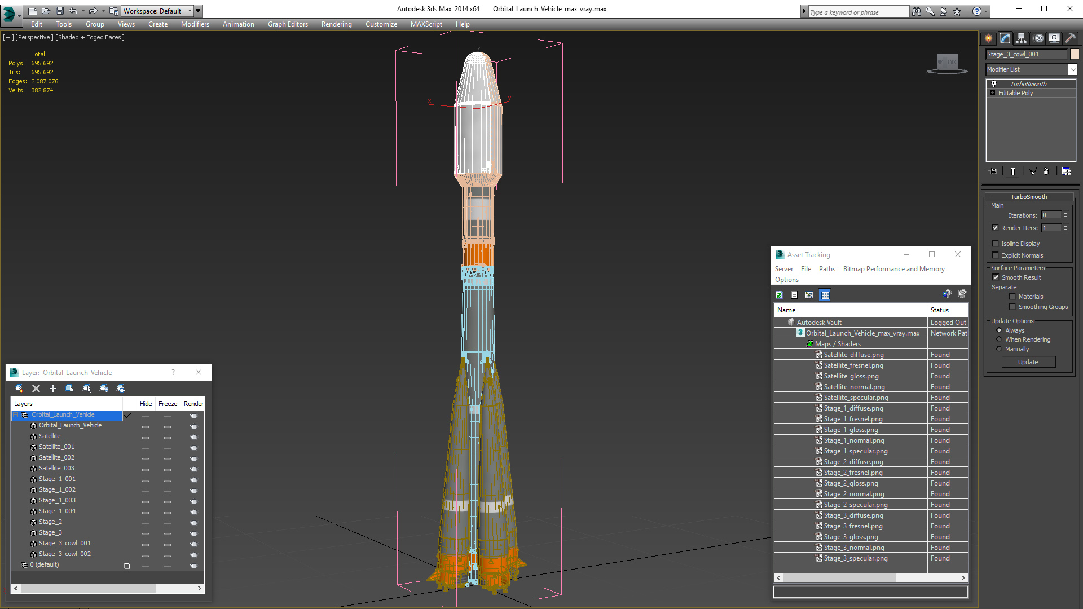Click the Update button in TurboSmooth

tap(1028, 362)
